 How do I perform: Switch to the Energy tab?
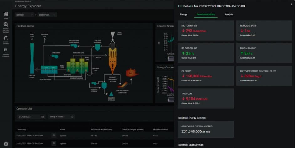pyautogui.click(x=184, y=15)
